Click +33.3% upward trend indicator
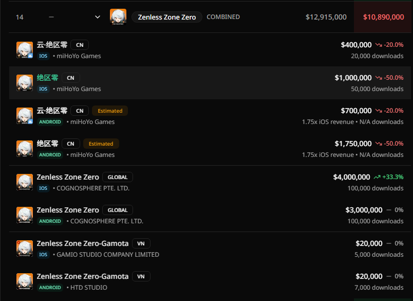 pyautogui.click(x=388, y=177)
